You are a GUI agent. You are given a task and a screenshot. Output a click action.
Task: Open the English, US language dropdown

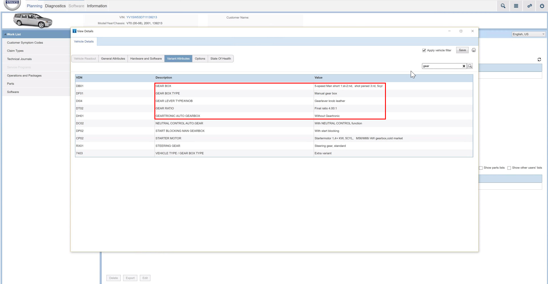(528, 34)
